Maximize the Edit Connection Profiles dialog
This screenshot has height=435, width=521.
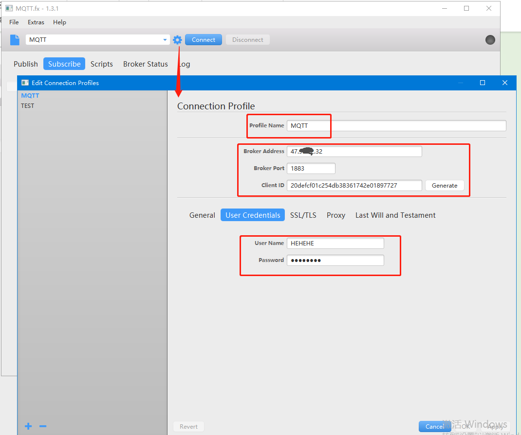[483, 83]
